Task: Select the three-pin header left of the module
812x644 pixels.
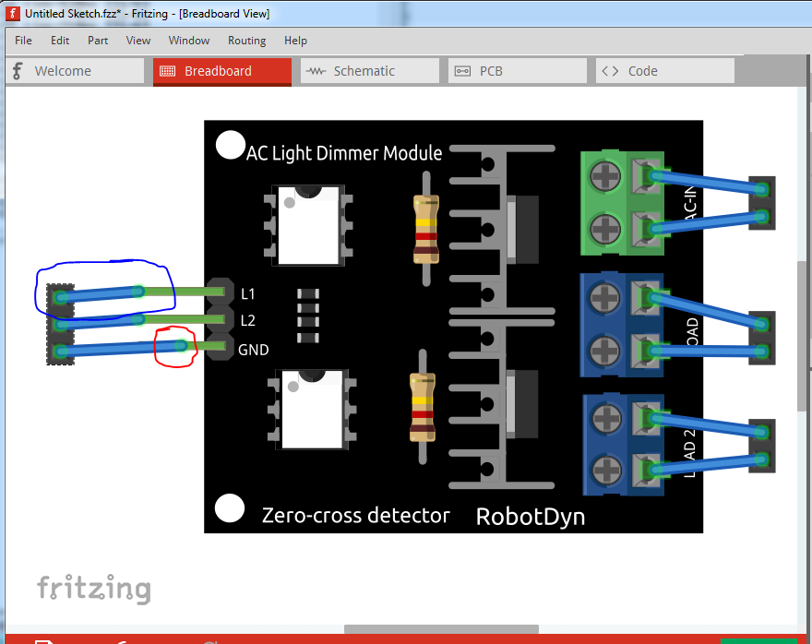Action: coord(61,324)
